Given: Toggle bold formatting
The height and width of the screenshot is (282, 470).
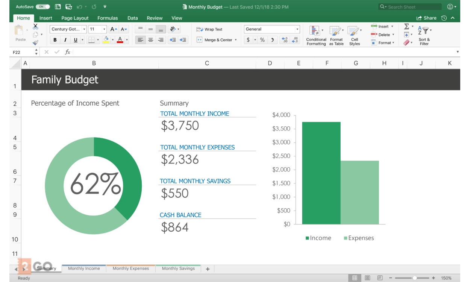Looking at the screenshot, I should [55, 40].
